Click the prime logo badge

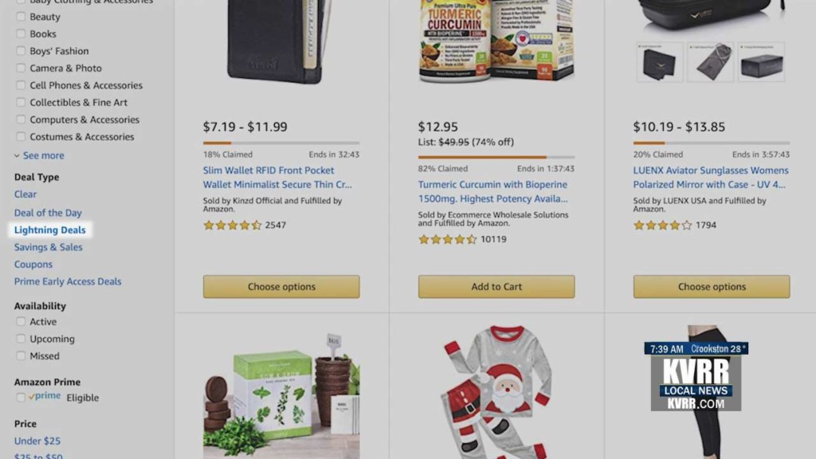click(x=45, y=397)
